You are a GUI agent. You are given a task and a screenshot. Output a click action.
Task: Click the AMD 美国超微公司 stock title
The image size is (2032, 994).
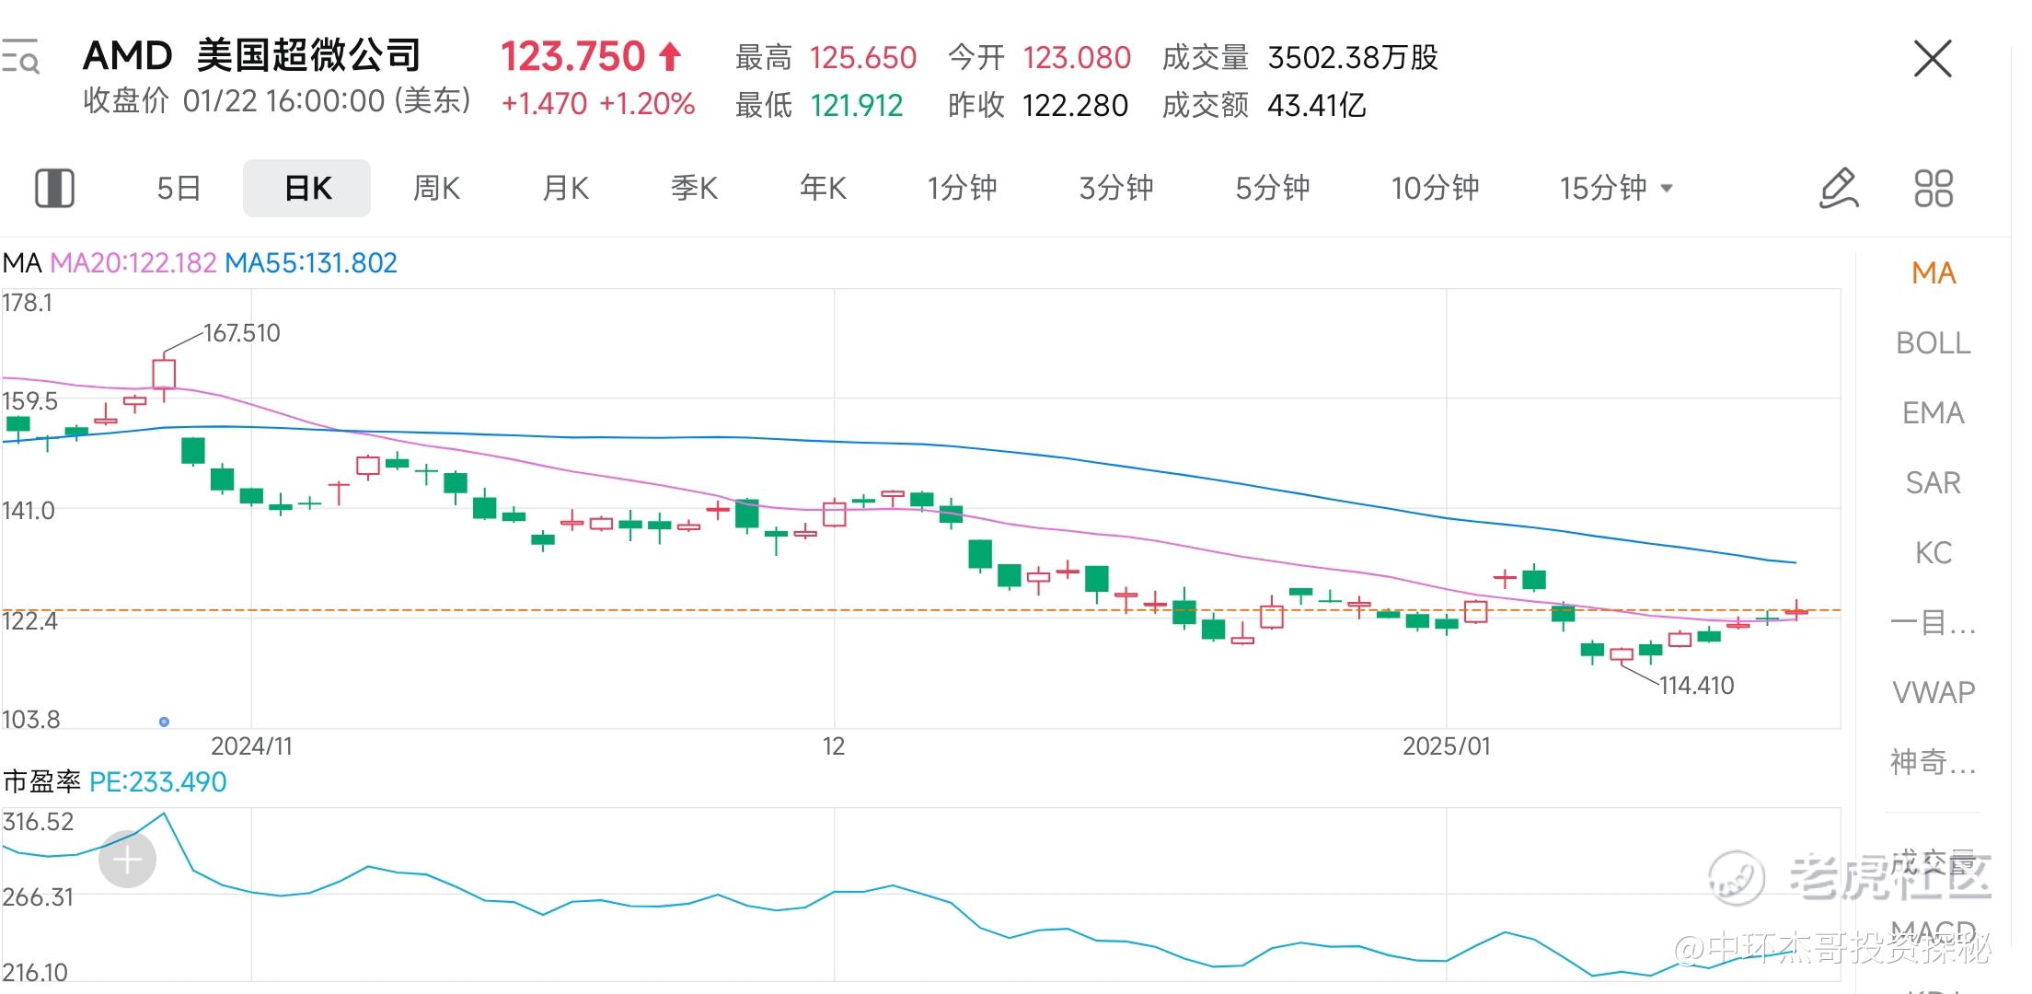[x=251, y=56]
